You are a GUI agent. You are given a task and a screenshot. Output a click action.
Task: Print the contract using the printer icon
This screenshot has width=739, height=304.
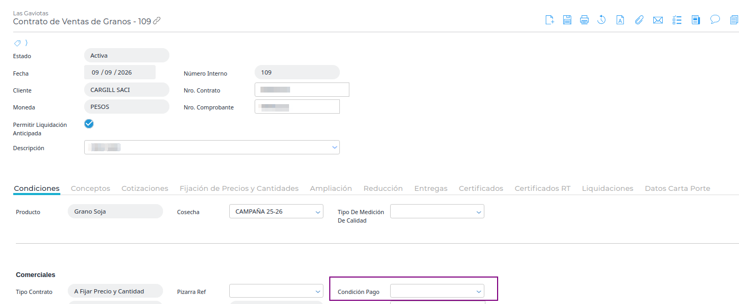point(584,20)
